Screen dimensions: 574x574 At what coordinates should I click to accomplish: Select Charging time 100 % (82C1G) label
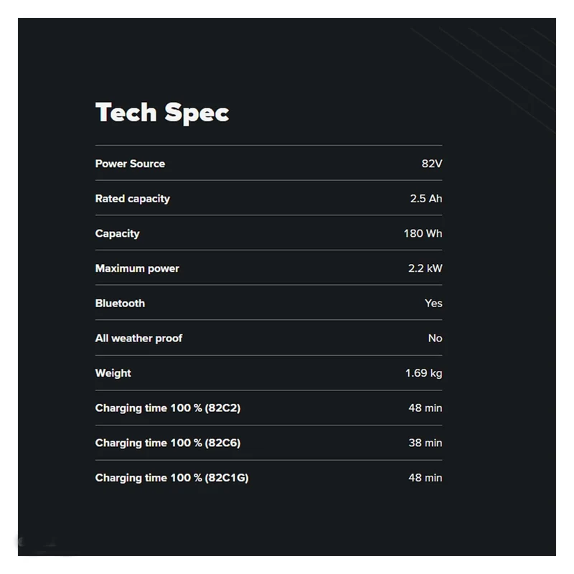172,478
